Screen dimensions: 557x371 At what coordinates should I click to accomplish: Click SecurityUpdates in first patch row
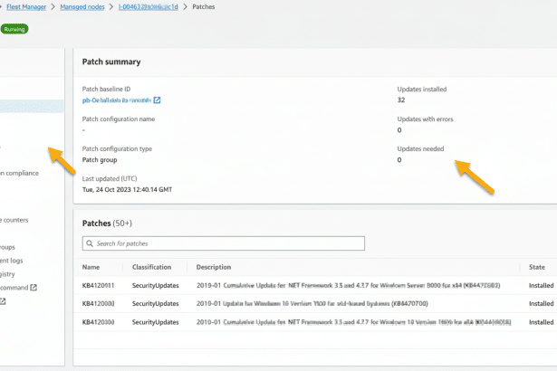pyautogui.click(x=155, y=285)
